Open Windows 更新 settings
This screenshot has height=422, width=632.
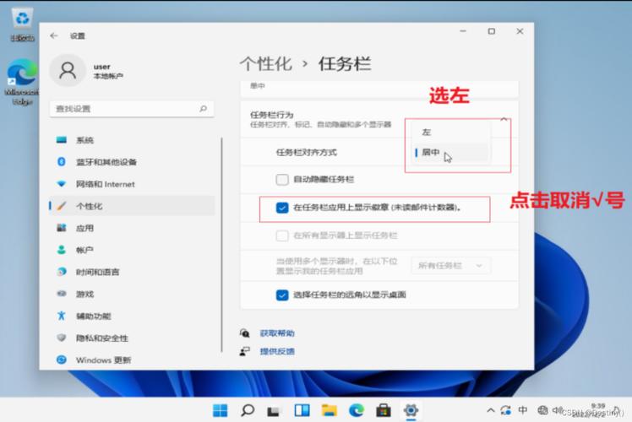pyautogui.click(x=132, y=360)
